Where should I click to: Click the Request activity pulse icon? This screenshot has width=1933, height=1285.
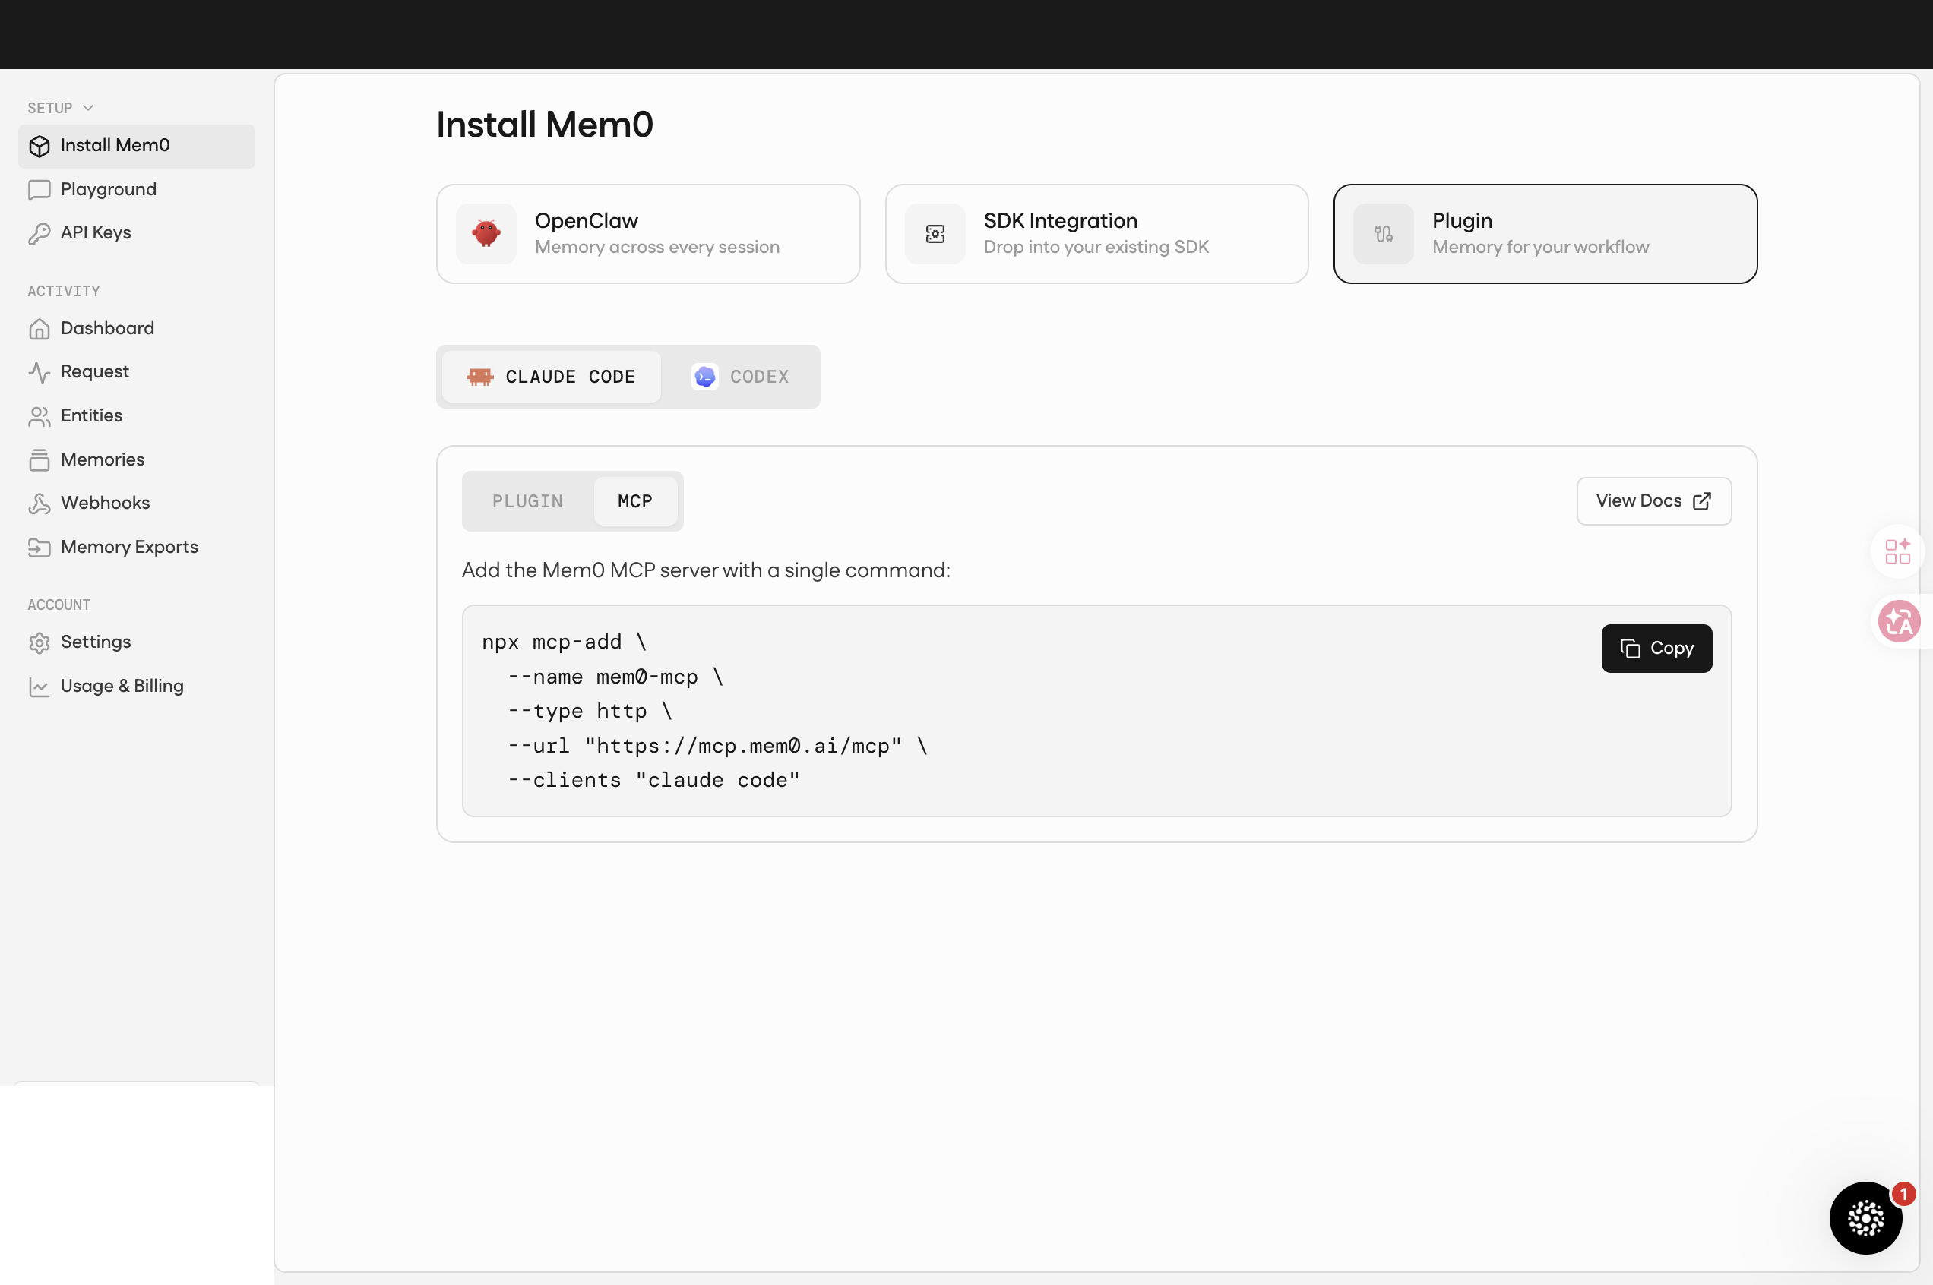point(40,372)
